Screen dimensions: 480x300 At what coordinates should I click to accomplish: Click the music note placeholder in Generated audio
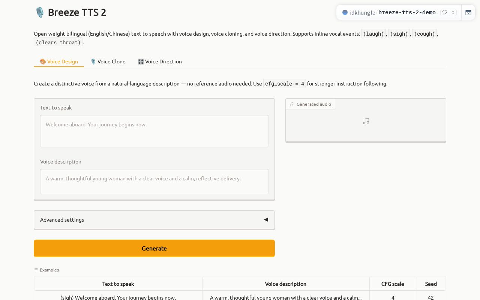pyautogui.click(x=366, y=121)
